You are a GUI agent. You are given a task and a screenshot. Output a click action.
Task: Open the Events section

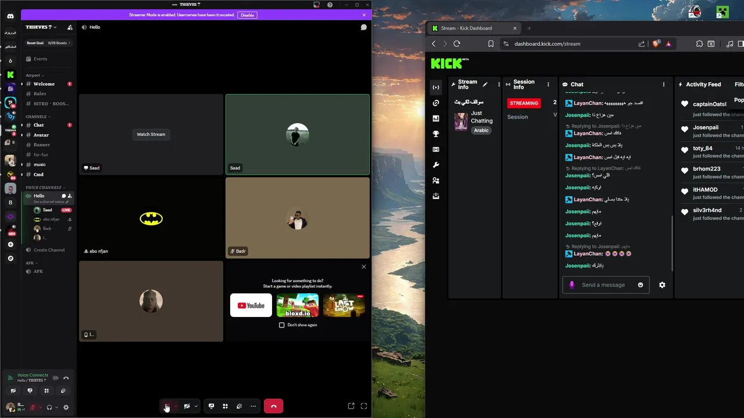[49, 59]
